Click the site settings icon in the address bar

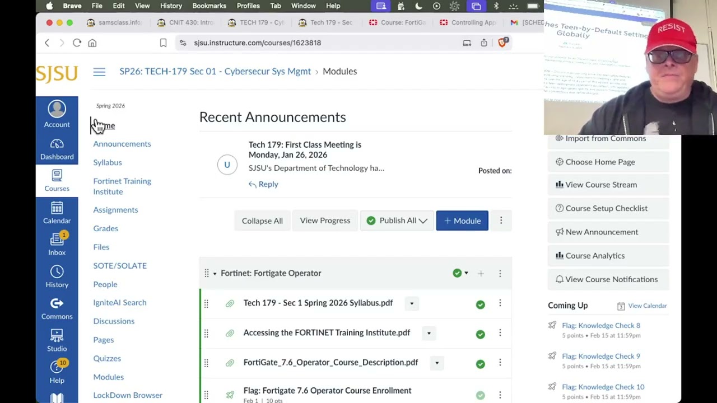coord(183,43)
